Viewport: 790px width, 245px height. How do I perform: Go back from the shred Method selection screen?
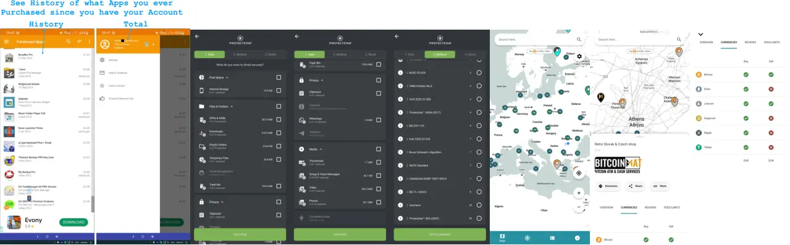[397, 36]
